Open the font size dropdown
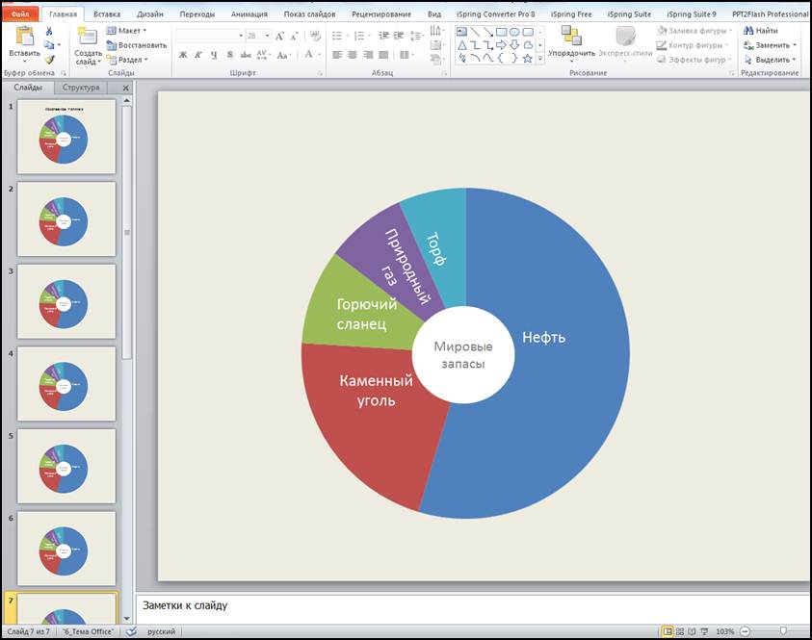812x640 pixels. coord(267,36)
